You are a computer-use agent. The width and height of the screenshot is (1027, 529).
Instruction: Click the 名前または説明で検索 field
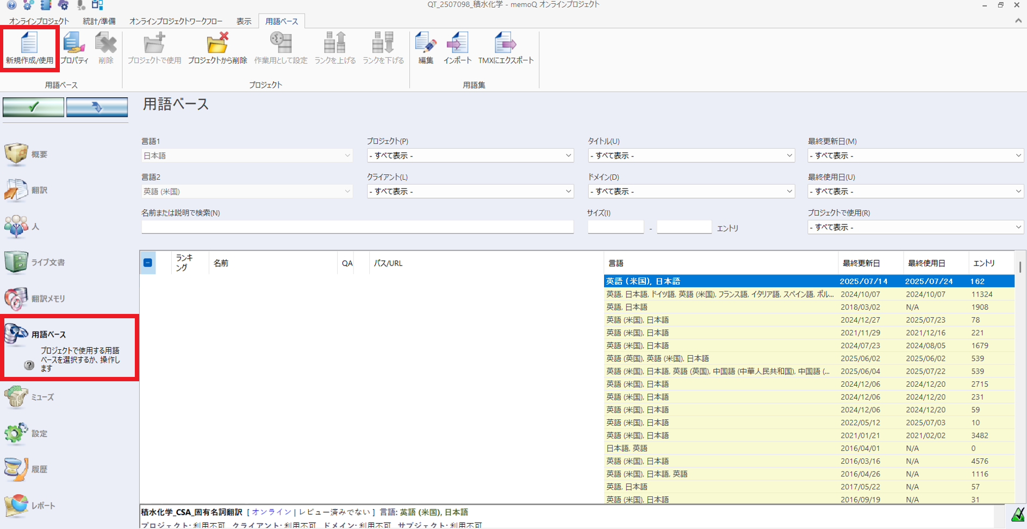357,227
